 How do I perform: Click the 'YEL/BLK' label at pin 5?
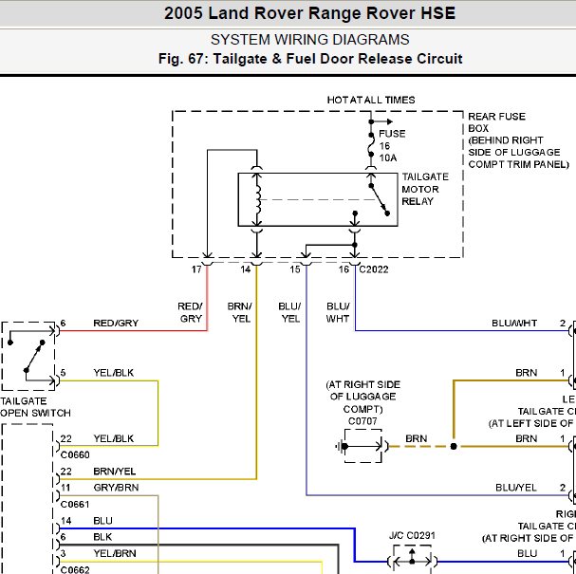pos(114,373)
